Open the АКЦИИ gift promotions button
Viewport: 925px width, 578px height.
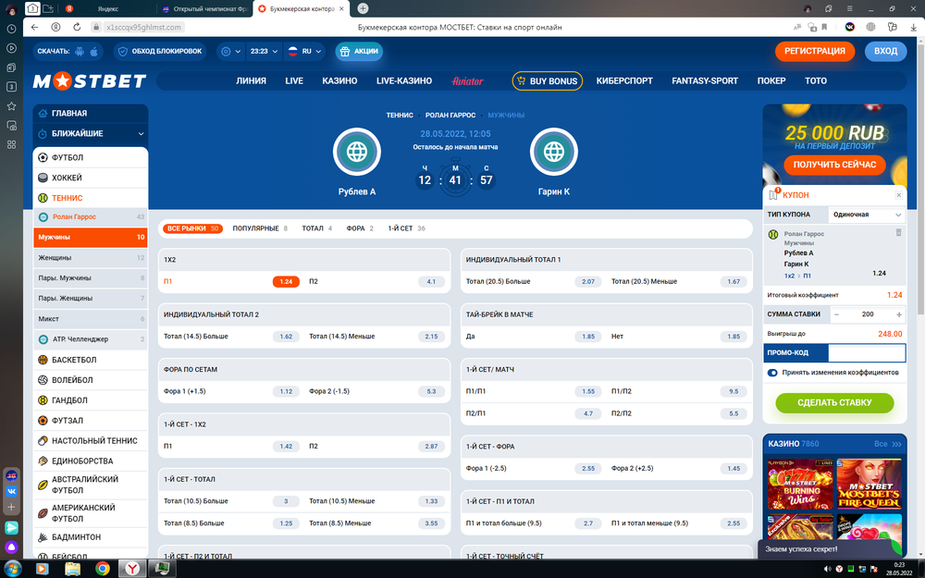359,51
